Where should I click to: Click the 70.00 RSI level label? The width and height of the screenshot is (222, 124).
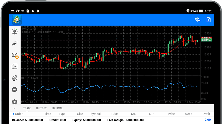click(205, 83)
